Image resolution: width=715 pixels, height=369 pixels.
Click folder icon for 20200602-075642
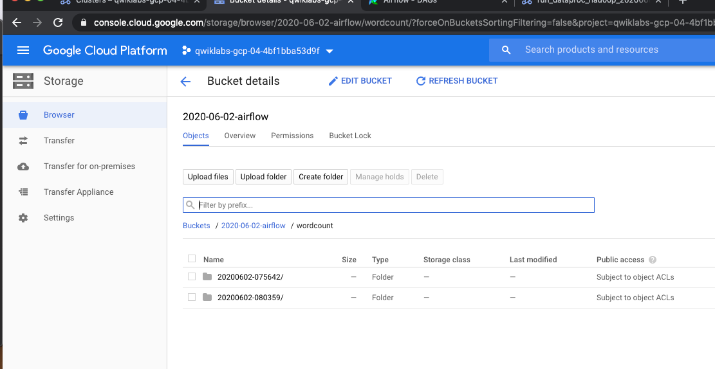pyautogui.click(x=207, y=276)
